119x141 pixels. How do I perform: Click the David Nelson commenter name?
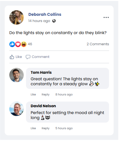(43, 106)
